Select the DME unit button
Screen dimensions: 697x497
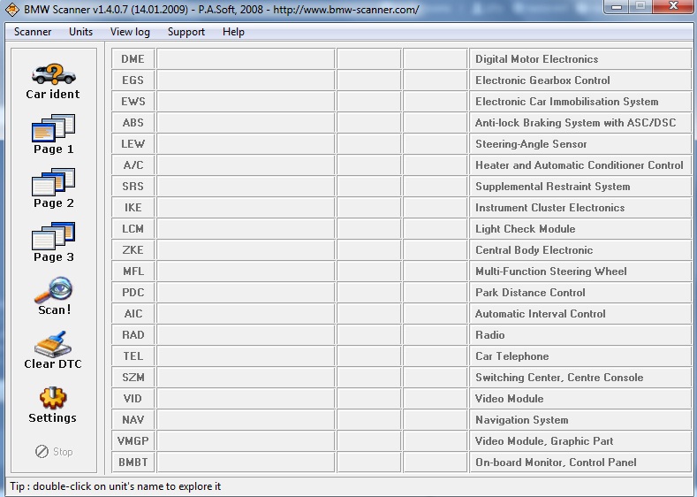[133, 58]
